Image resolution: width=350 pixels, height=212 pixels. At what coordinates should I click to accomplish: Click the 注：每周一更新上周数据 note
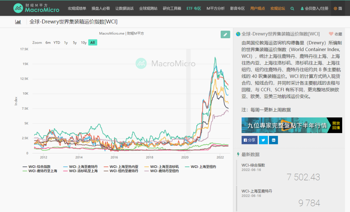[266, 110]
